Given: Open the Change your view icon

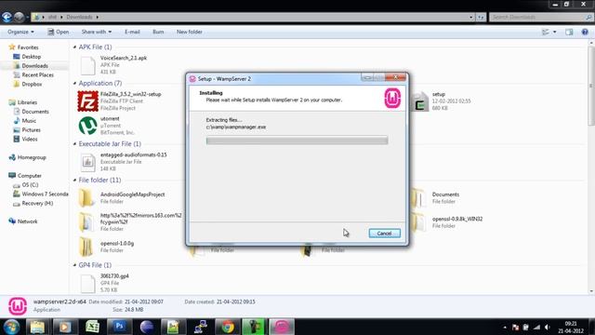Looking at the screenshot, I should pos(546,32).
